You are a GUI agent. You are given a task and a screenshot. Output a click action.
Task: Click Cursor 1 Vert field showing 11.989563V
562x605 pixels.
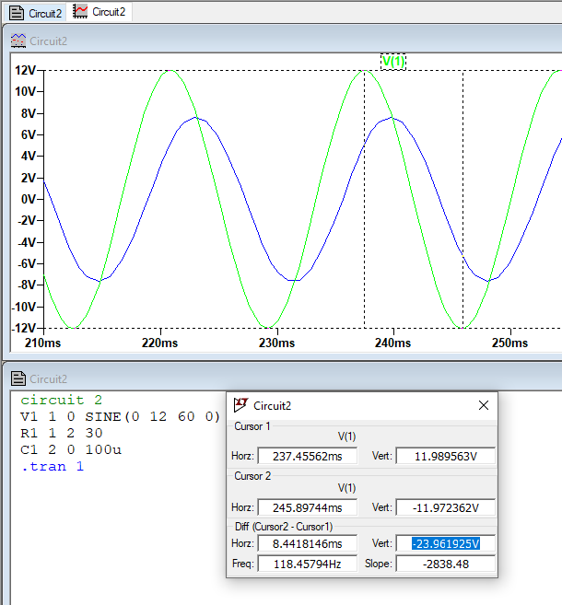445,456
